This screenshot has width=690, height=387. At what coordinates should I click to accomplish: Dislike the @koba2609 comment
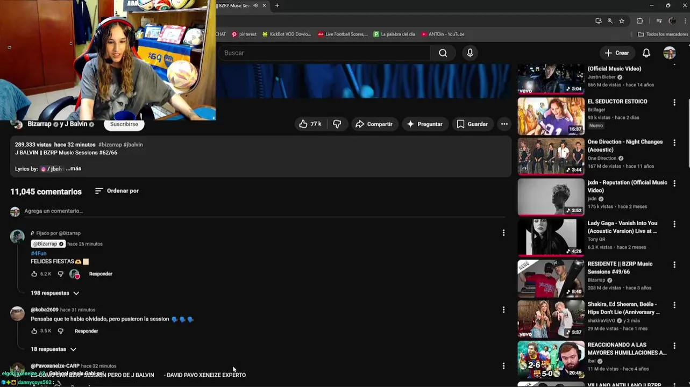[60, 331]
